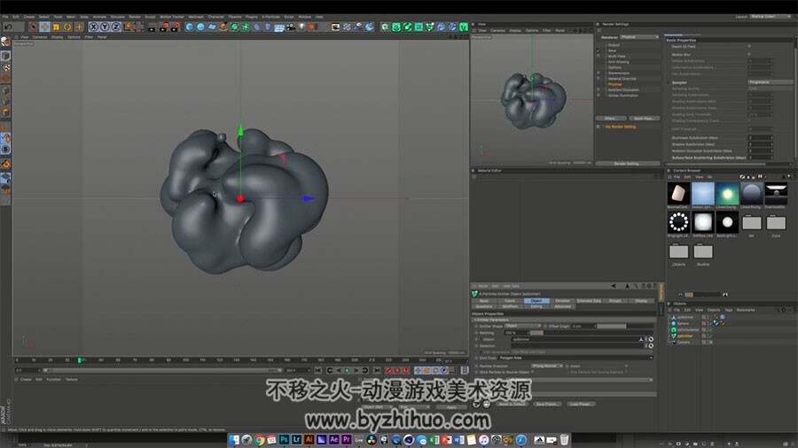Click the Cube primitive icon
This screenshot has height=448, width=798.
(190, 27)
